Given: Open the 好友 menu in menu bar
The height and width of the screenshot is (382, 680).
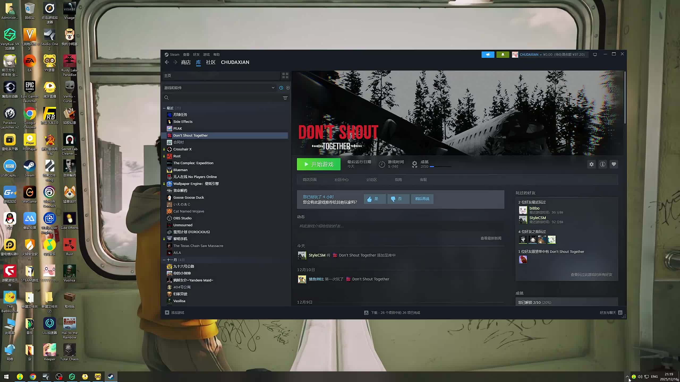Looking at the screenshot, I should pyautogui.click(x=196, y=54).
